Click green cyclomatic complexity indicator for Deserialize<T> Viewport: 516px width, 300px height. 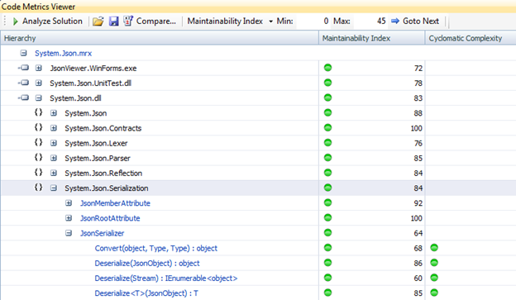point(434,293)
